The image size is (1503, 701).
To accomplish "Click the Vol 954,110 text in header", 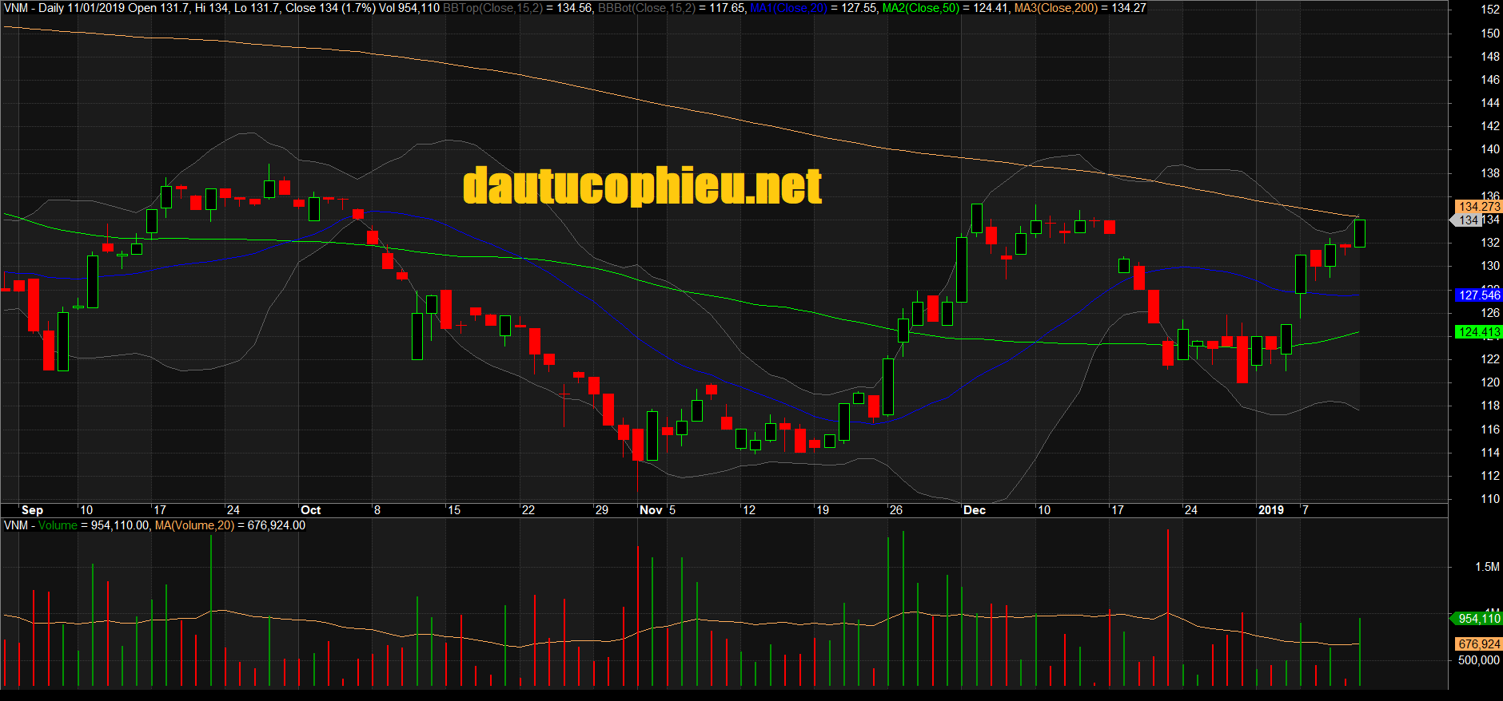I will click(409, 8).
